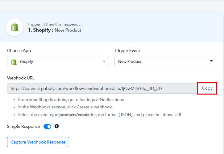This screenshot has height=154, width=224.
Task: Click the 'Webhook URL' label
Action: [21, 78]
